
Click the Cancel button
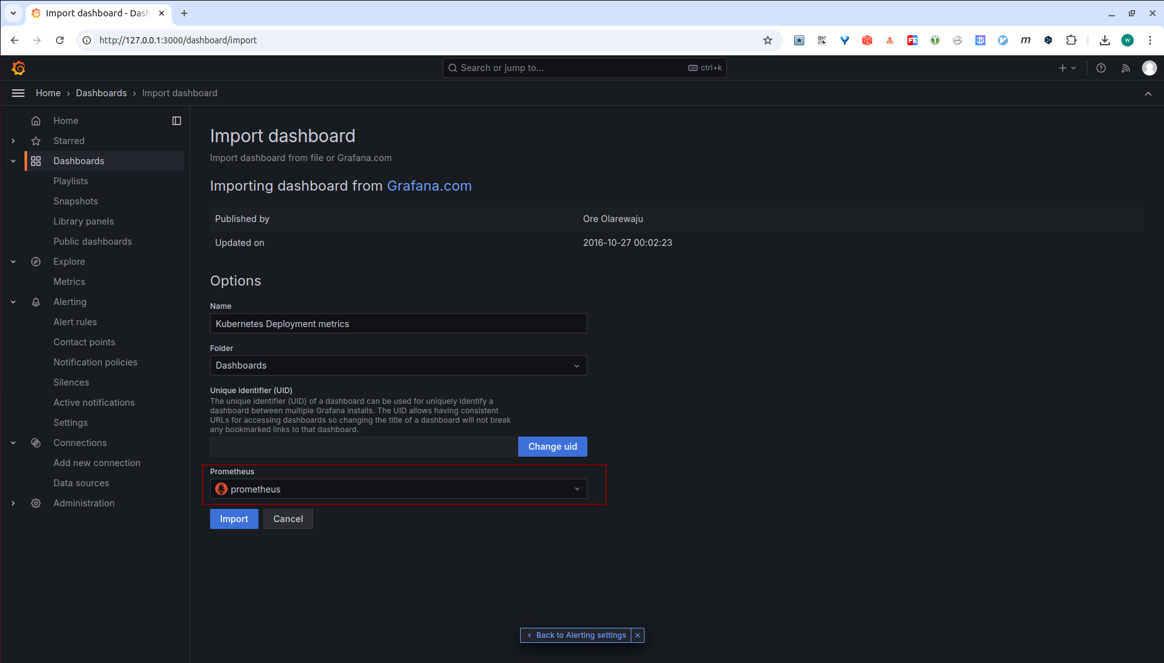click(288, 519)
